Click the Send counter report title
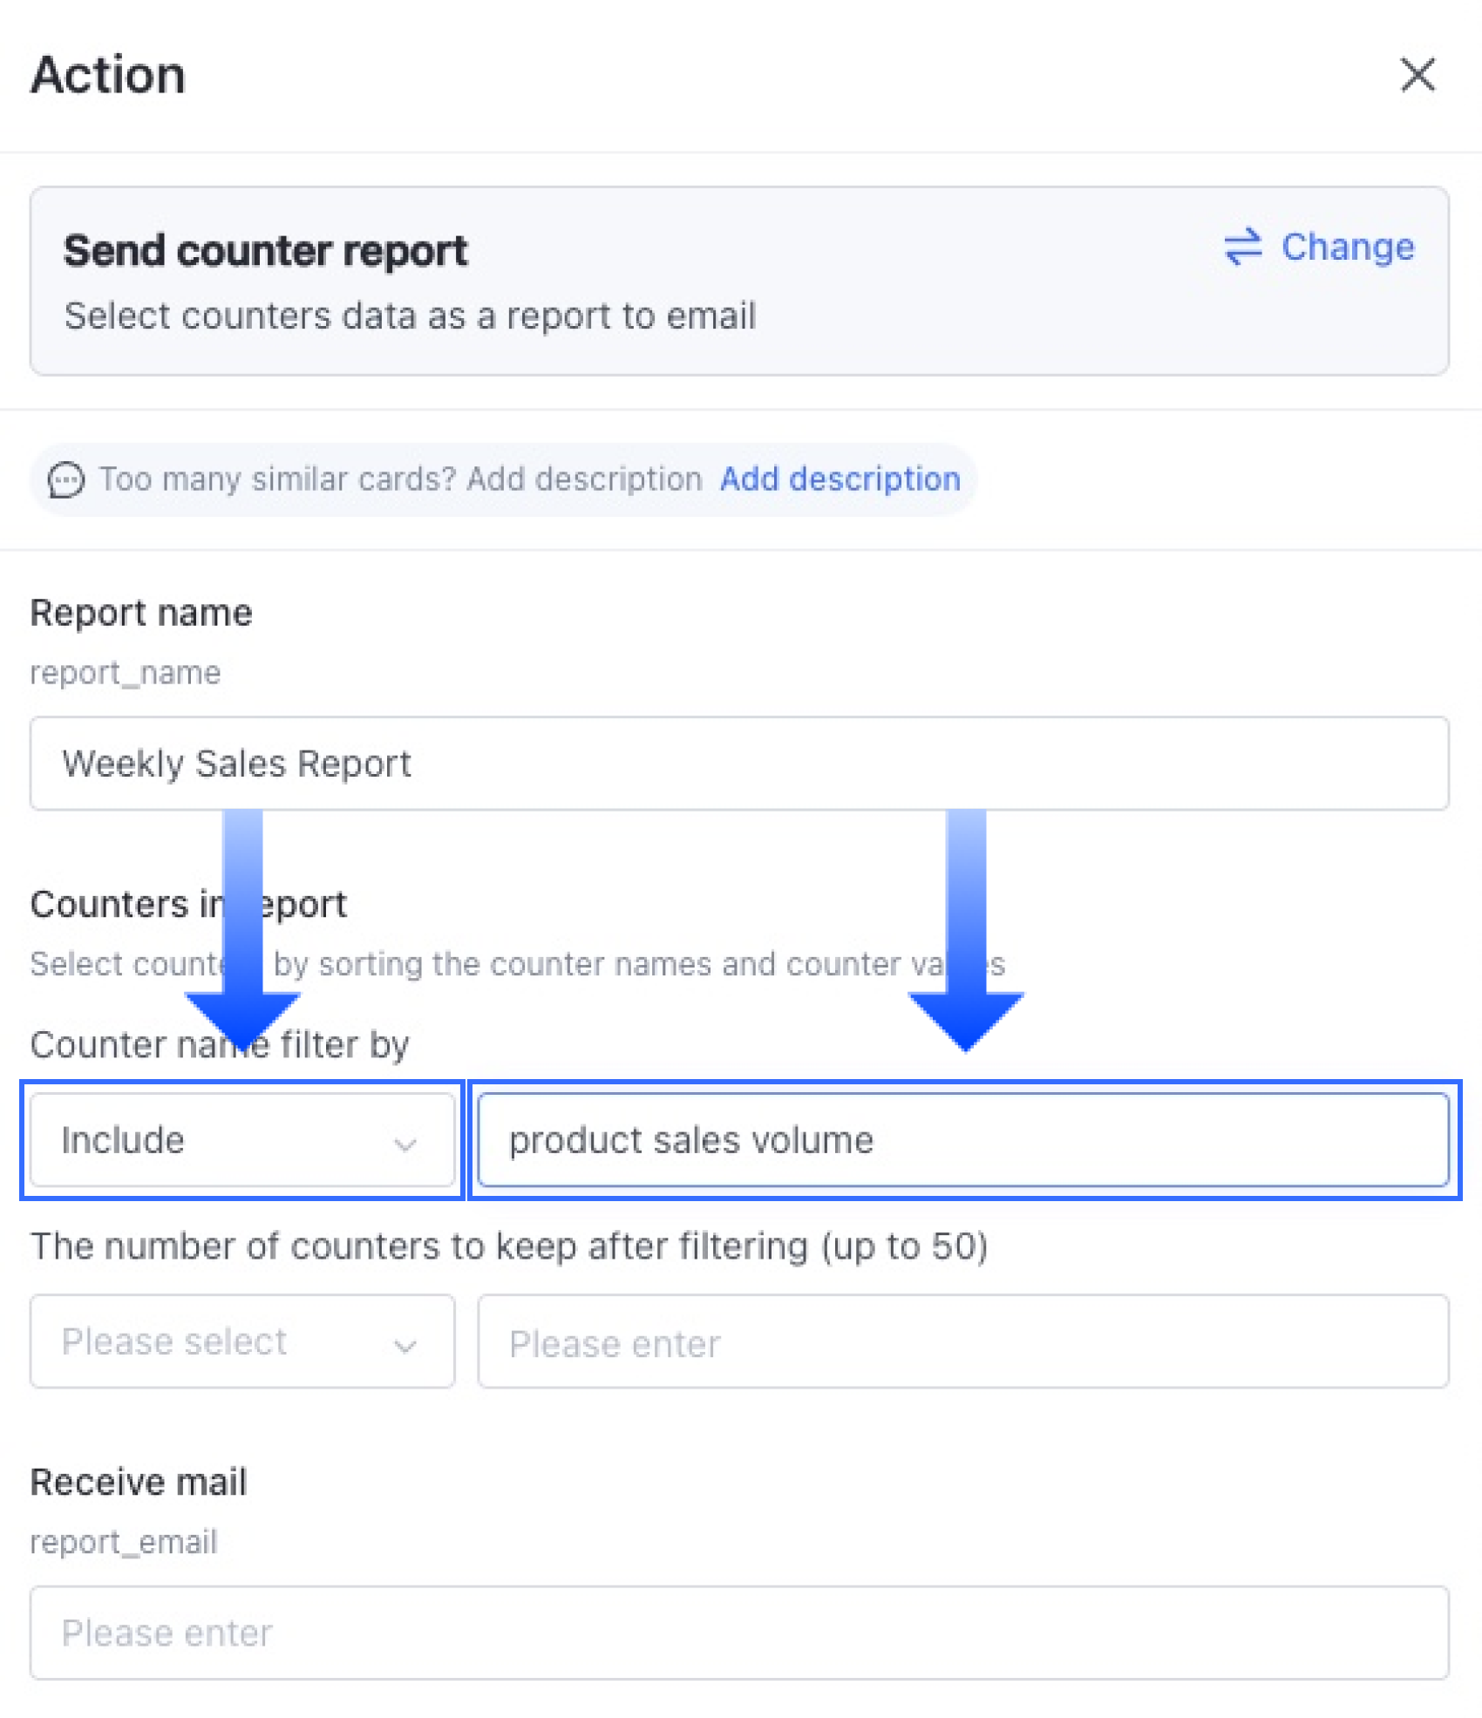 pyautogui.click(x=265, y=251)
